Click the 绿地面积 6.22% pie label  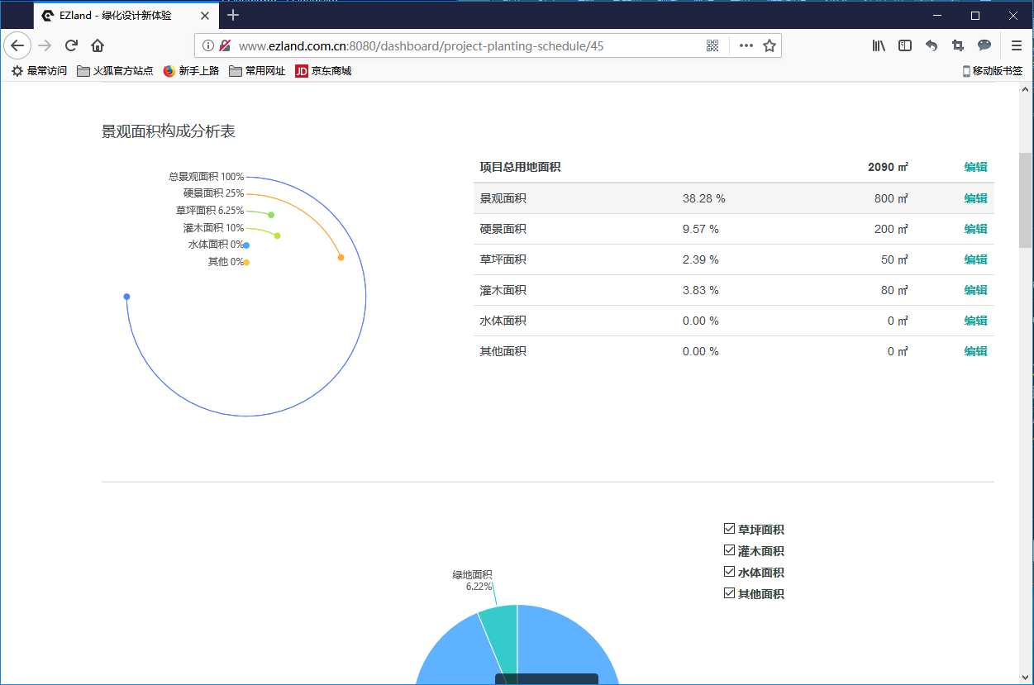point(472,580)
